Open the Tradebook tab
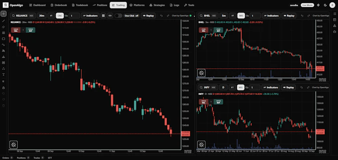Screen dimensions: 338x160 click(80, 5)
